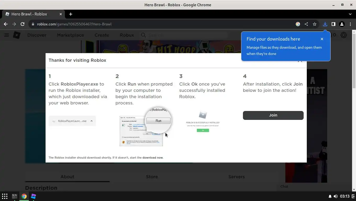Click the RobloxPlayerLauncher.exe download item
Image resolution: width=356 pixels, height=201 pixels.
(x=72, y=121)
